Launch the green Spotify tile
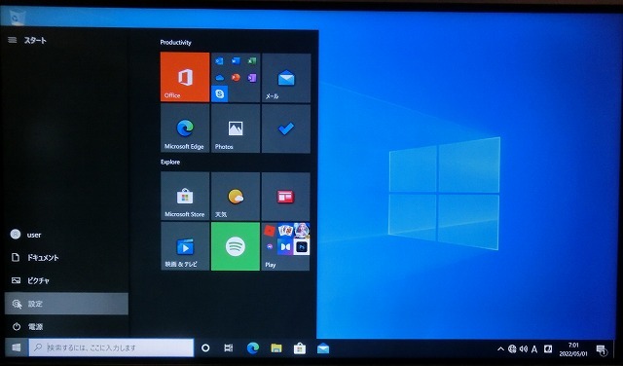This screenshot has width=623, height=366. (x=236, y=246)
